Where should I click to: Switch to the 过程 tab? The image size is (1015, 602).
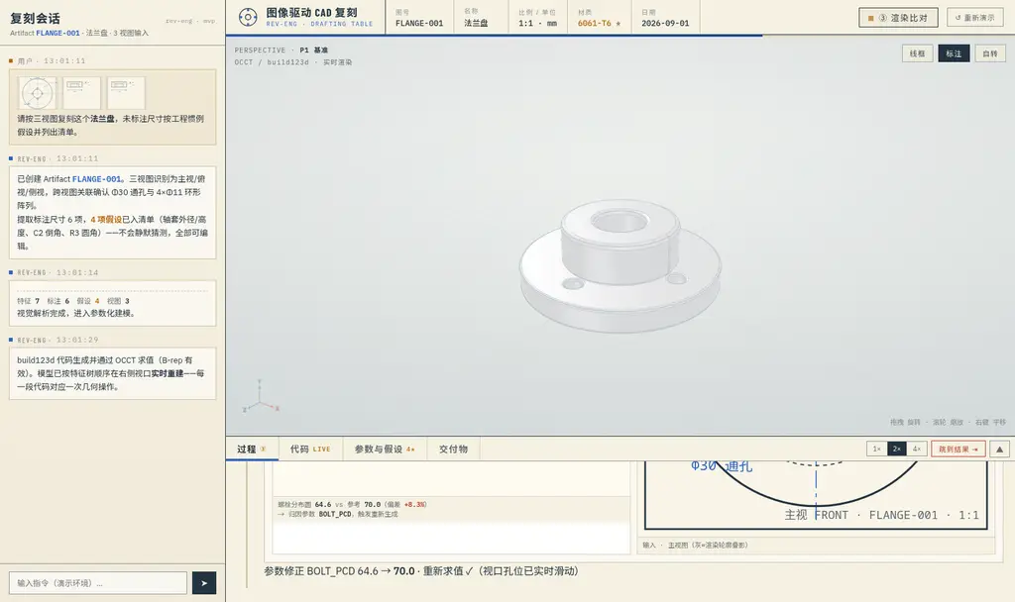[x=252, y=449]
